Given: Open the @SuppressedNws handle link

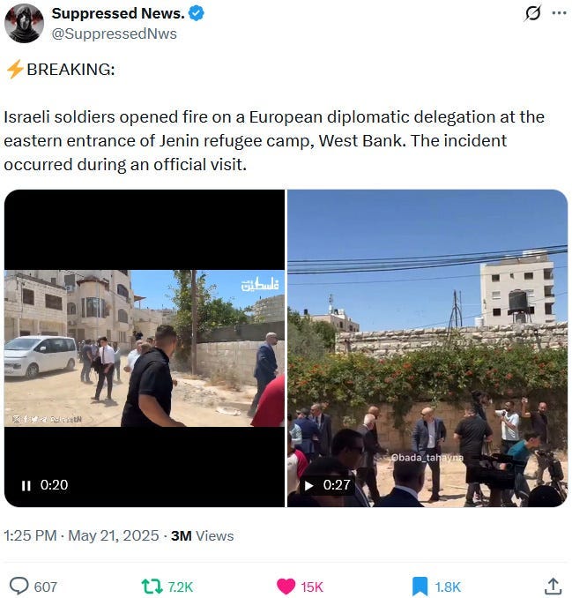Looking at the screenshot, I should [114, 34].
